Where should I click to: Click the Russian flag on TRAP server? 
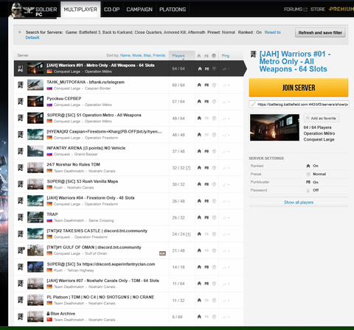(49, 220)
